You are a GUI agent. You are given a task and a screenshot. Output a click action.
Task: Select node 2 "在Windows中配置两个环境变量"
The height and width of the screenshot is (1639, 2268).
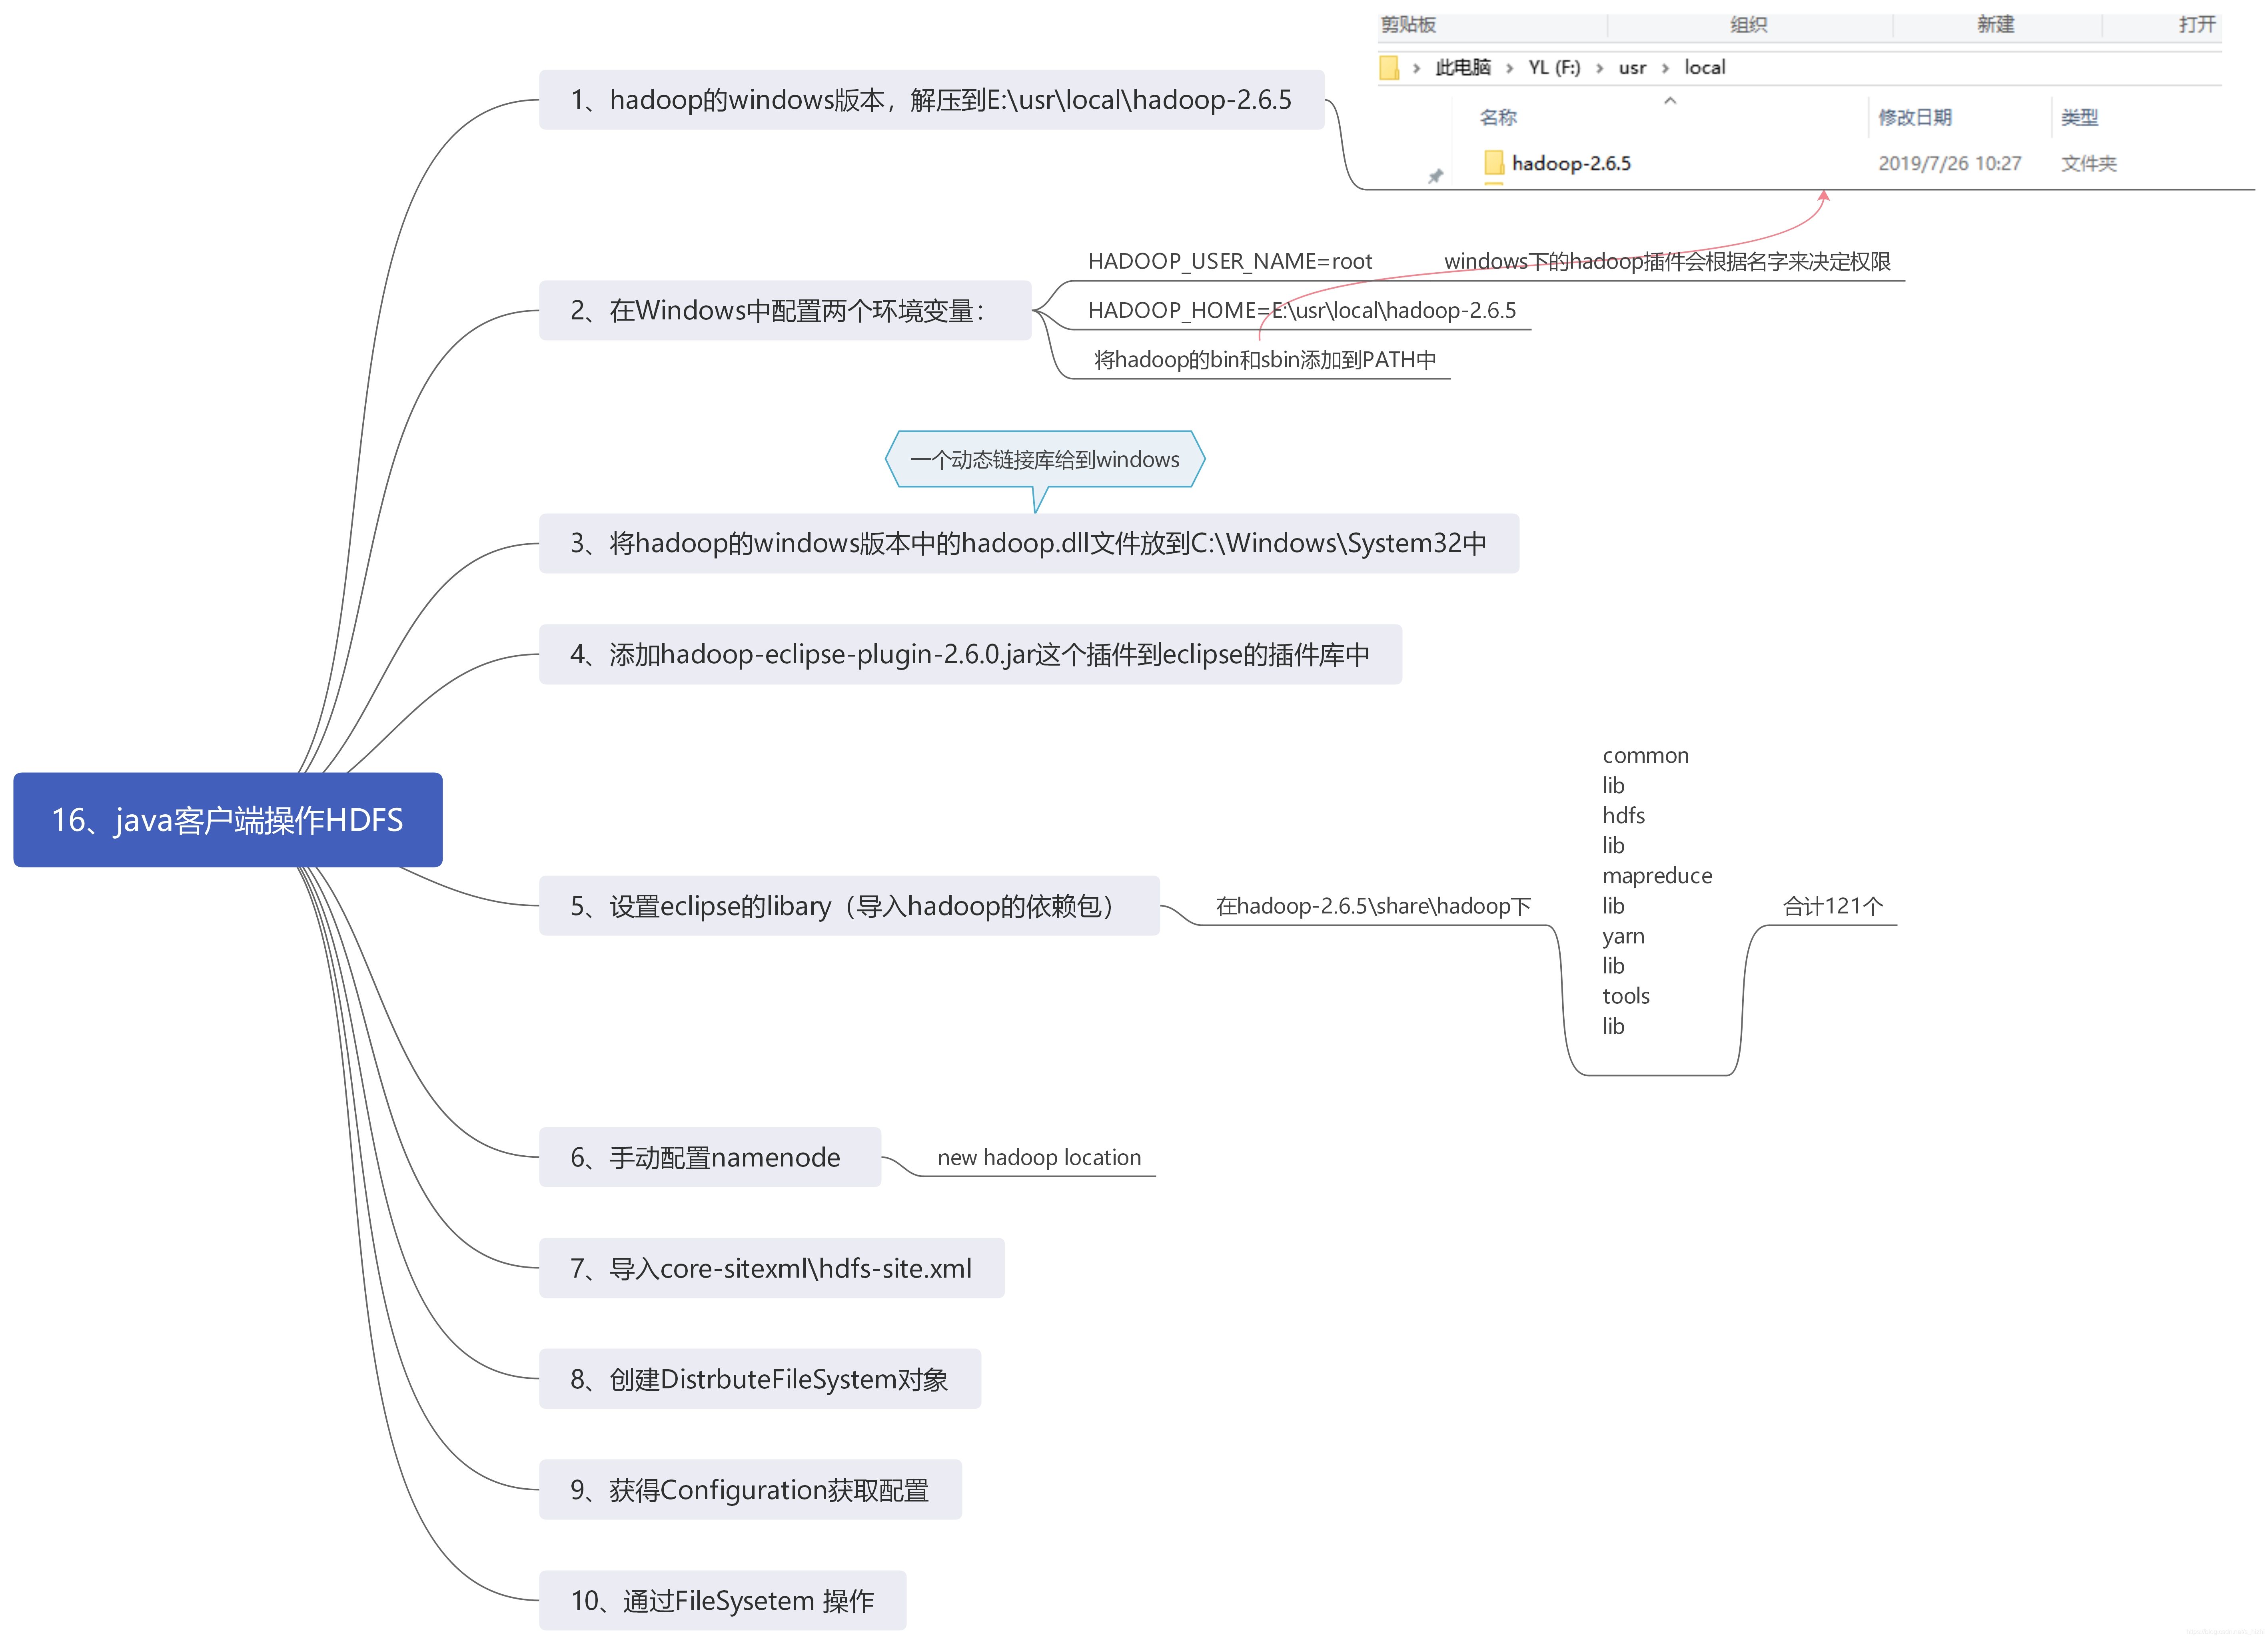pyautogui.click(x=784, y=310)
